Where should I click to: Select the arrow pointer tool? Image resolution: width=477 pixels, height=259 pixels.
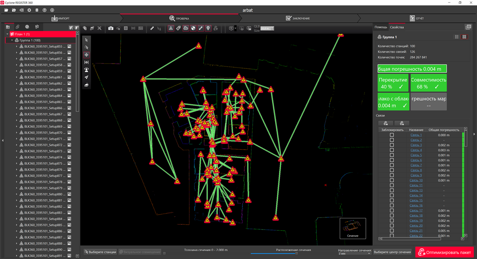(86, 40)
